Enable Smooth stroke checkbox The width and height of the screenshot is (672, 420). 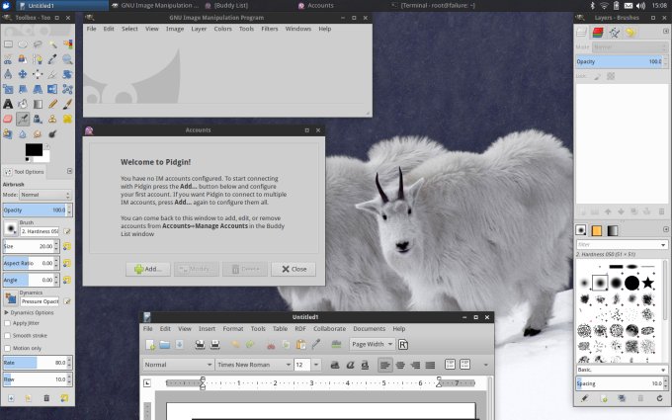[7, 336]
